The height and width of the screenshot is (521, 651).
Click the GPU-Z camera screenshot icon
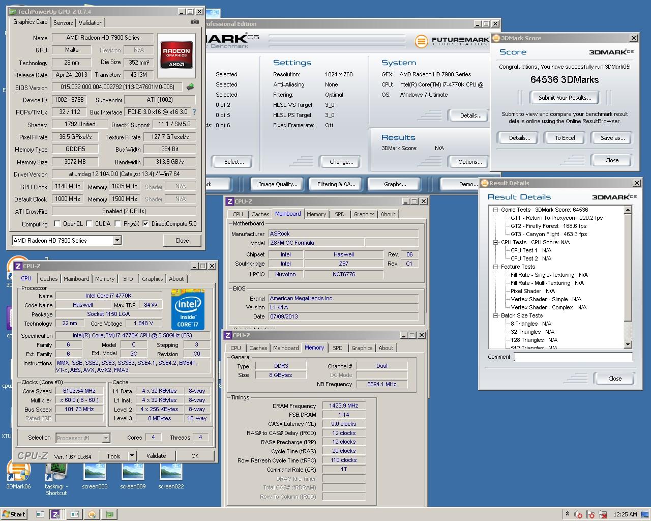pyautogui.click(x=194, y=22)
